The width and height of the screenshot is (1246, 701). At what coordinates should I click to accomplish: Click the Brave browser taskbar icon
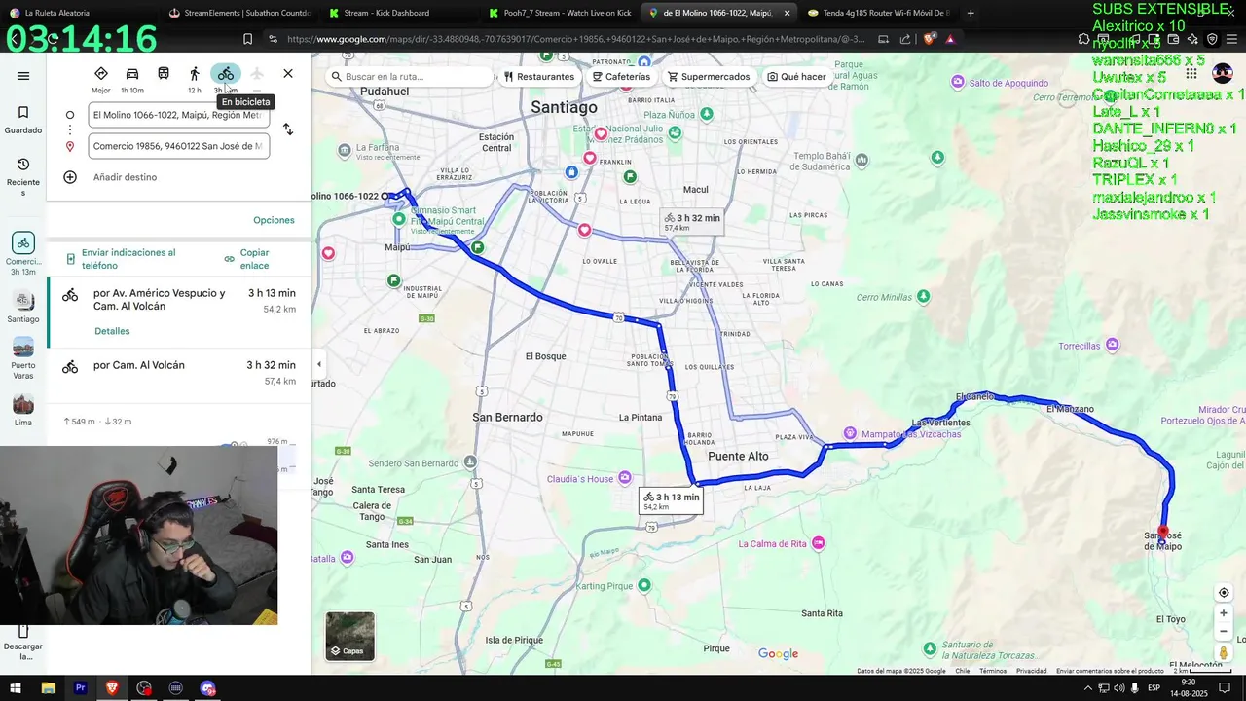point(112,688)
